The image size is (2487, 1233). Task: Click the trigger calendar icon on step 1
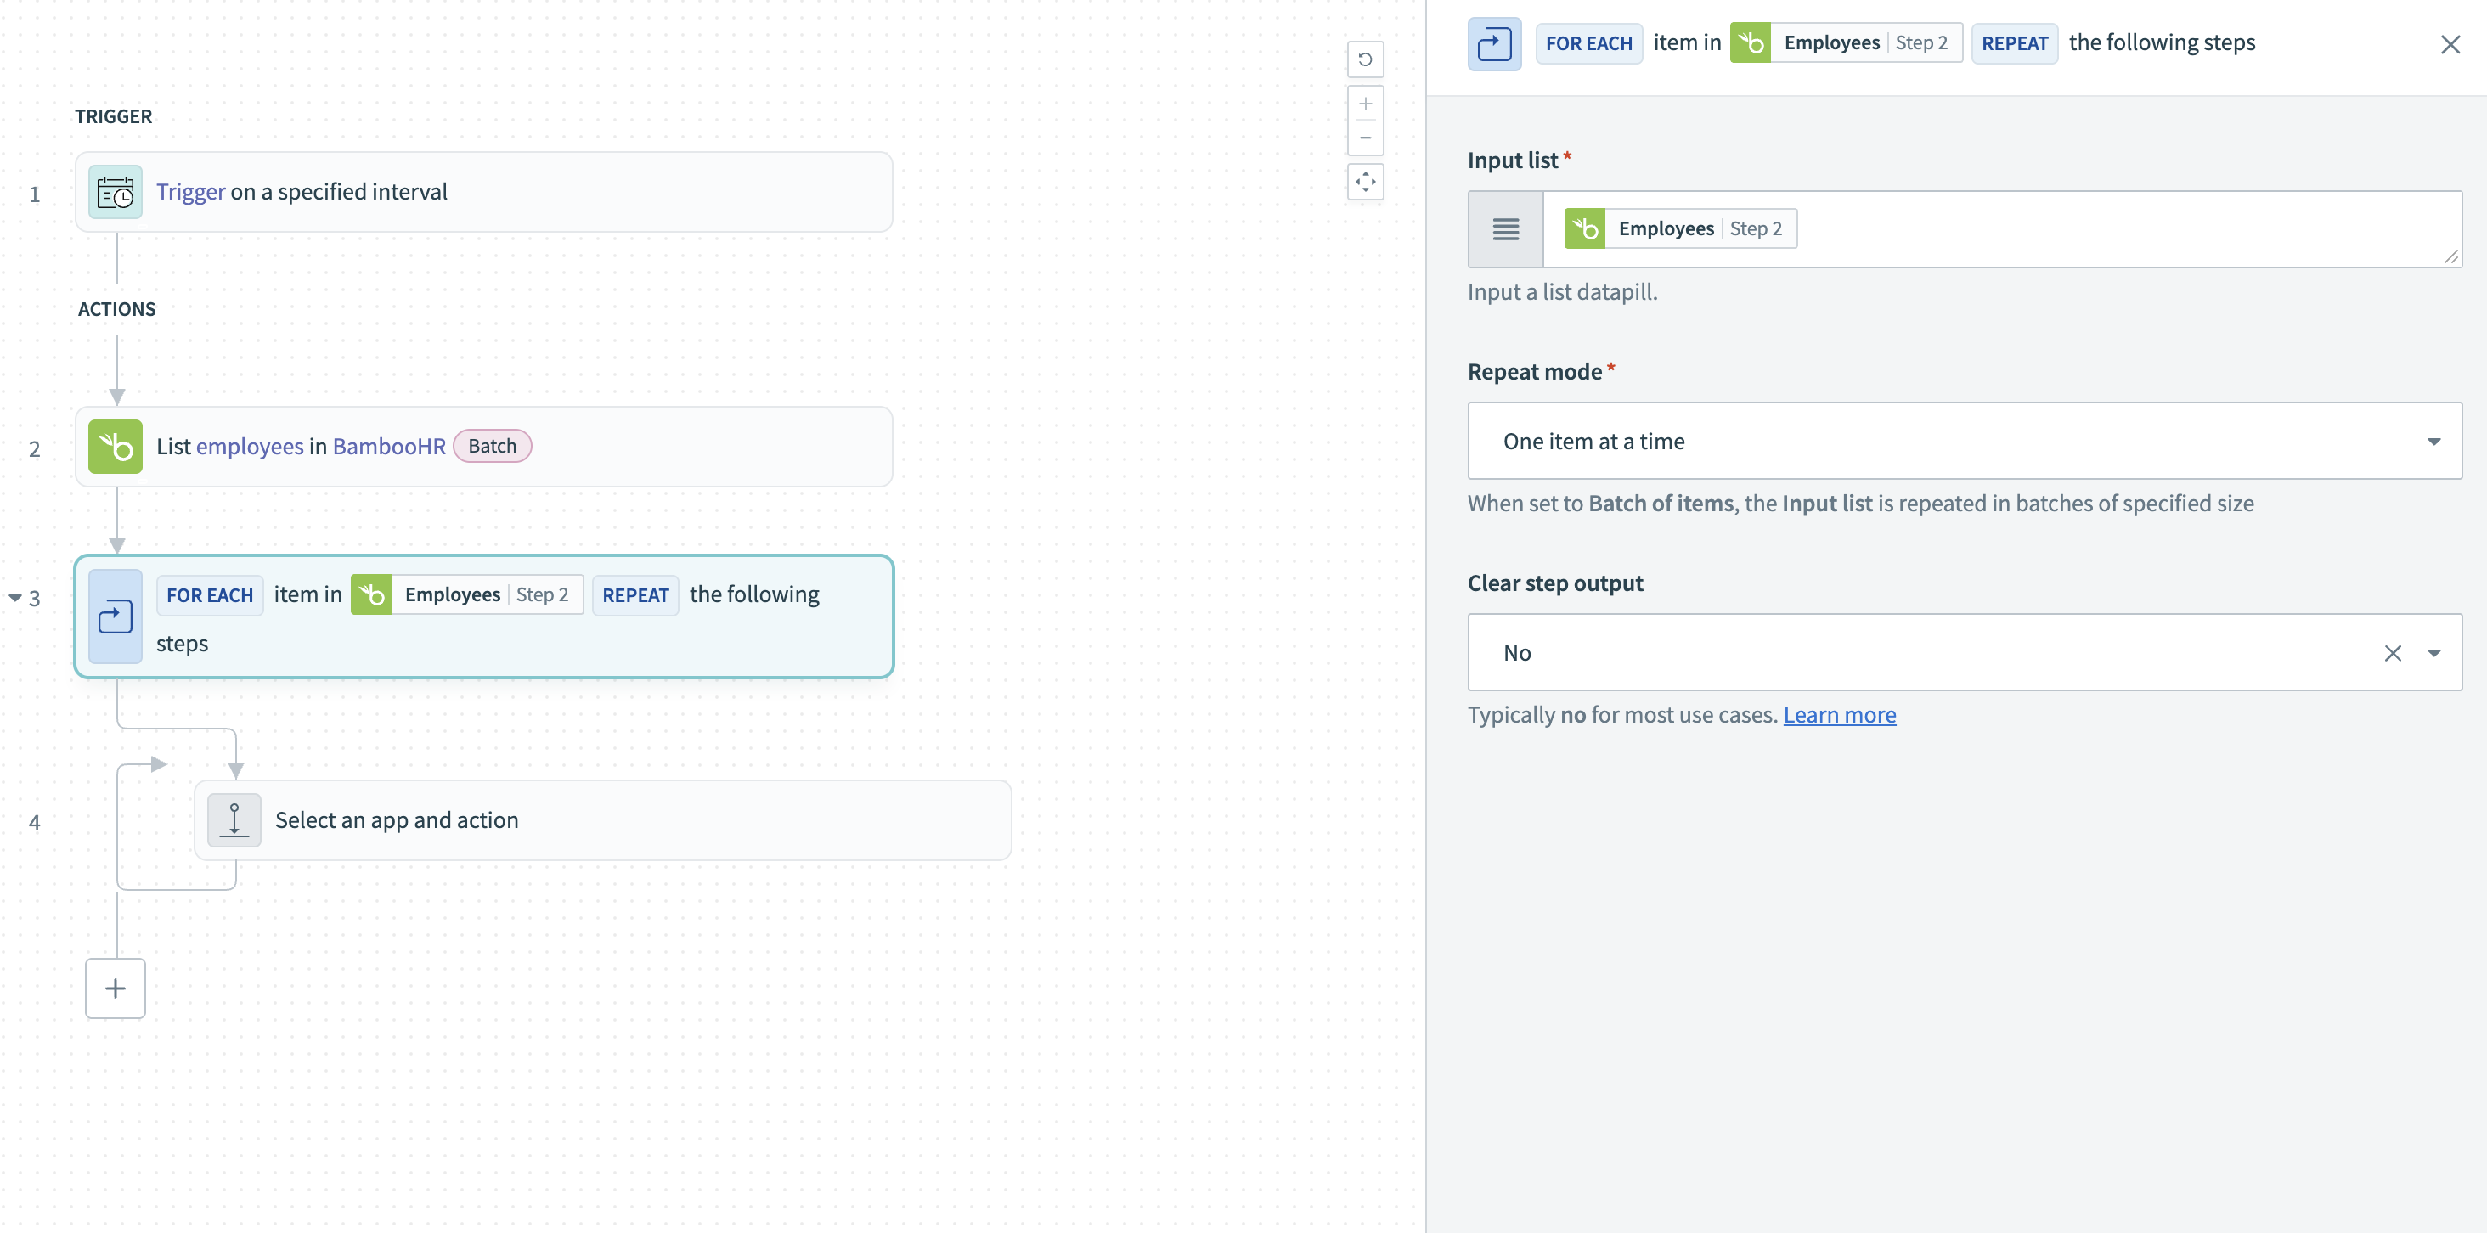tap(114, 191)
